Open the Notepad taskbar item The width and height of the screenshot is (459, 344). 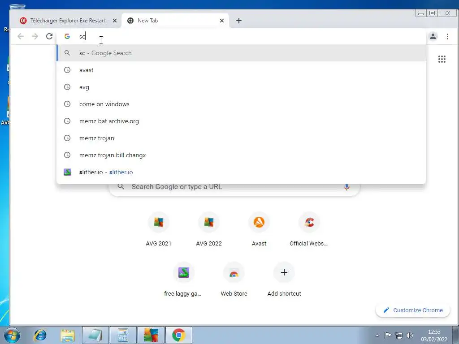95,335
